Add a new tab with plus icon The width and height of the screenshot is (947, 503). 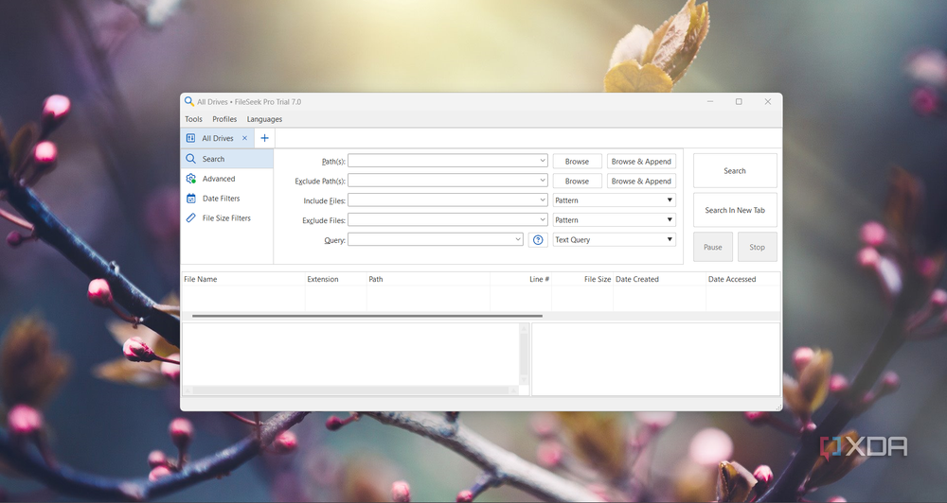click(x=264, y=138)
